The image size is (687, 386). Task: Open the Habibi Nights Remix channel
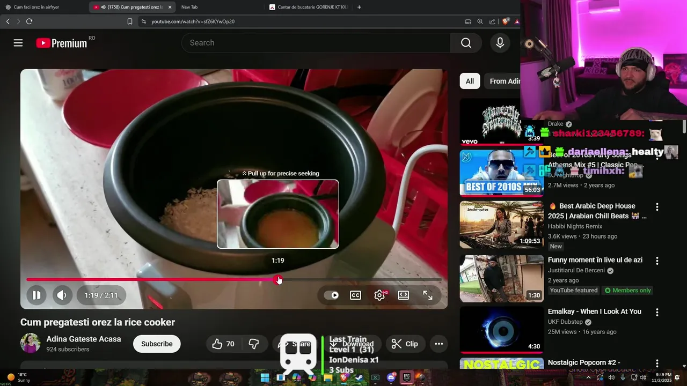click(x=575, y=227)
